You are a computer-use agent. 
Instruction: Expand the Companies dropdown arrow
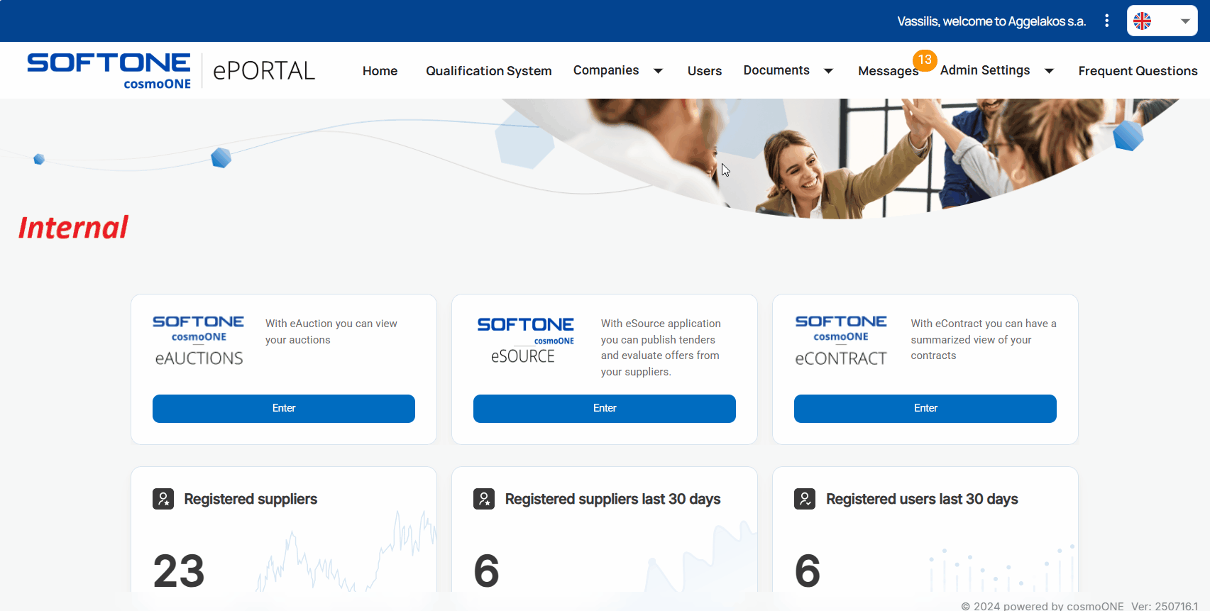coord(658,71)
